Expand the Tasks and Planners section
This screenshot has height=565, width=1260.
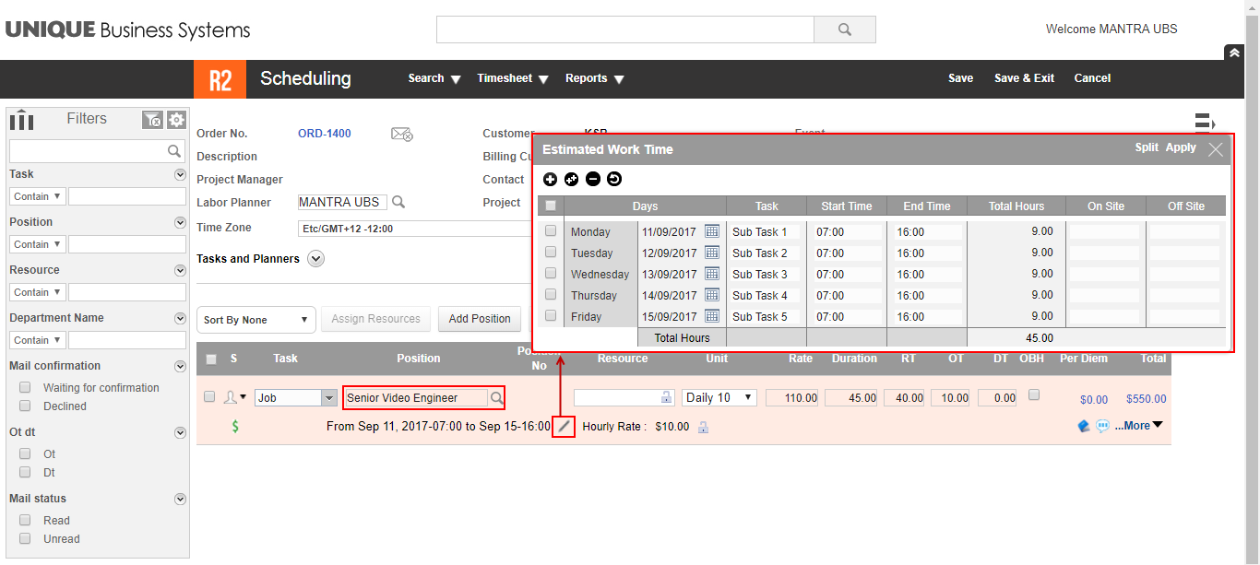316,259
